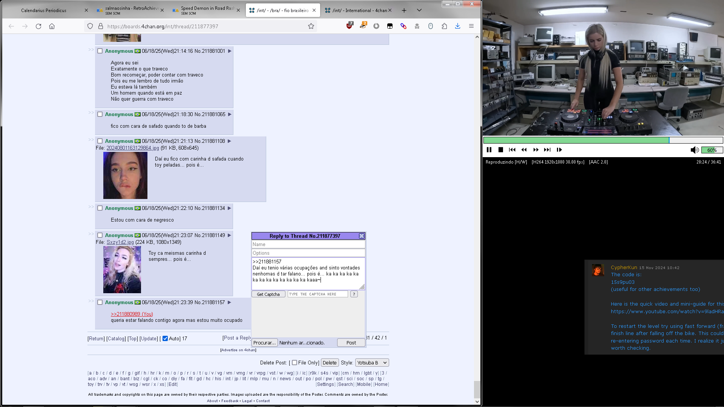Go to browser home page
Image resolution: width=724 pixels, height=407 pixels.
click(x=52, y=26)
